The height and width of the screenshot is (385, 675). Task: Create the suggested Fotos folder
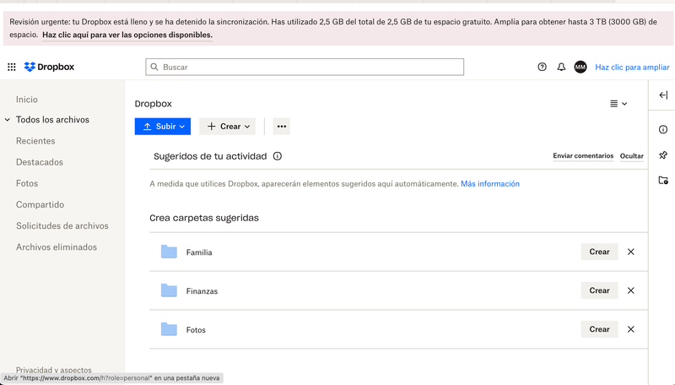pos(599,329)
